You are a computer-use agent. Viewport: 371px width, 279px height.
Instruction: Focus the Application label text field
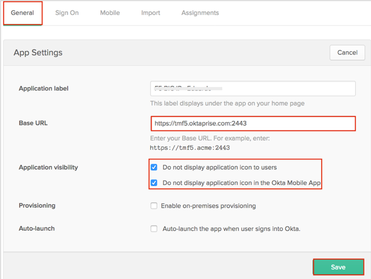point(253,89)
